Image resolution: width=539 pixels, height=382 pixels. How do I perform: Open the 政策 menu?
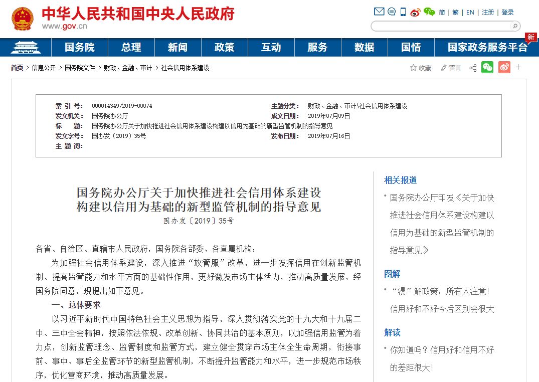[225, 48]
